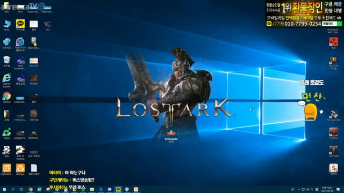Select the Rust desktop shortcut
344x193 pixels.
[x=333, y=43]
